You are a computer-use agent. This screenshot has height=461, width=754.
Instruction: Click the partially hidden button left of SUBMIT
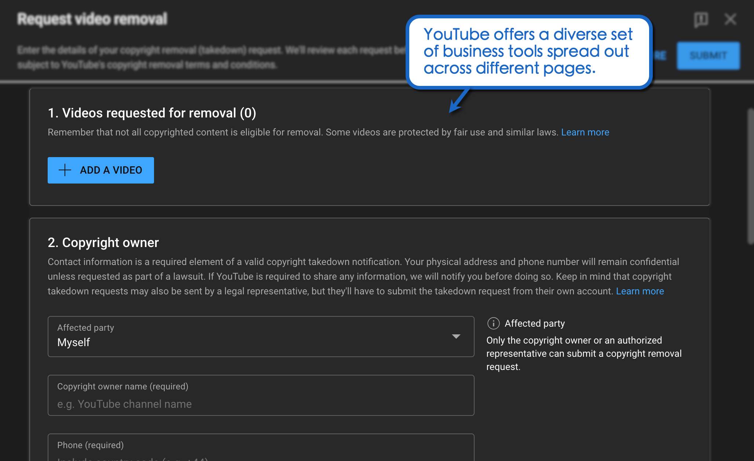660,56
